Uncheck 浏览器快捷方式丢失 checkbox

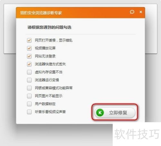click(29, 64)
